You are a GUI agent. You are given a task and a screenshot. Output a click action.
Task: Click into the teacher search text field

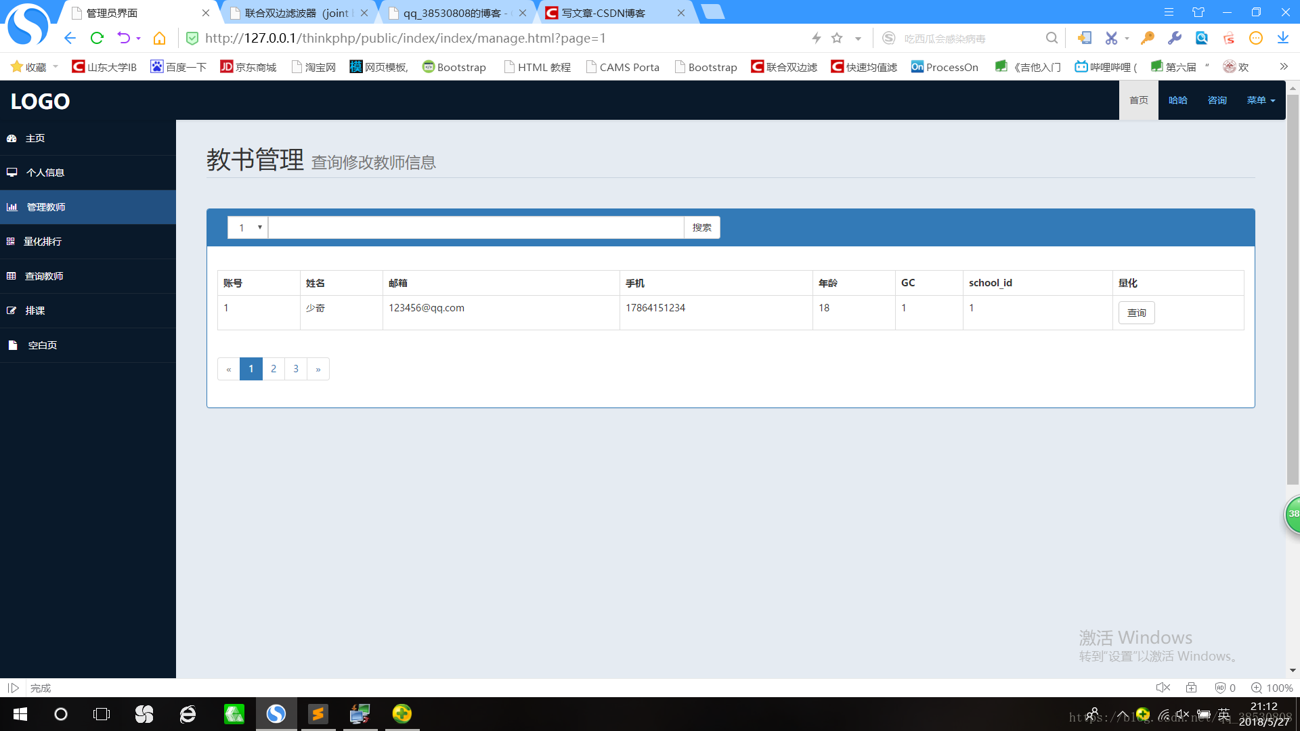coord(476,227)
